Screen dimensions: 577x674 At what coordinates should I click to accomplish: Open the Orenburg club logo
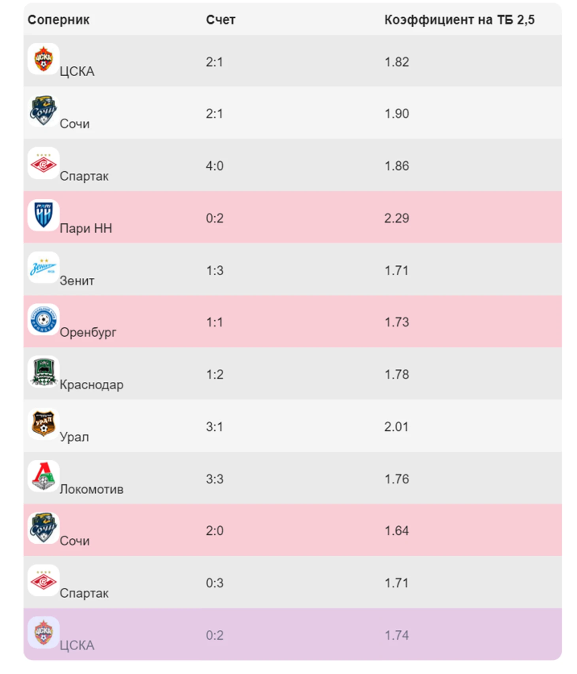tap(43, 320)
